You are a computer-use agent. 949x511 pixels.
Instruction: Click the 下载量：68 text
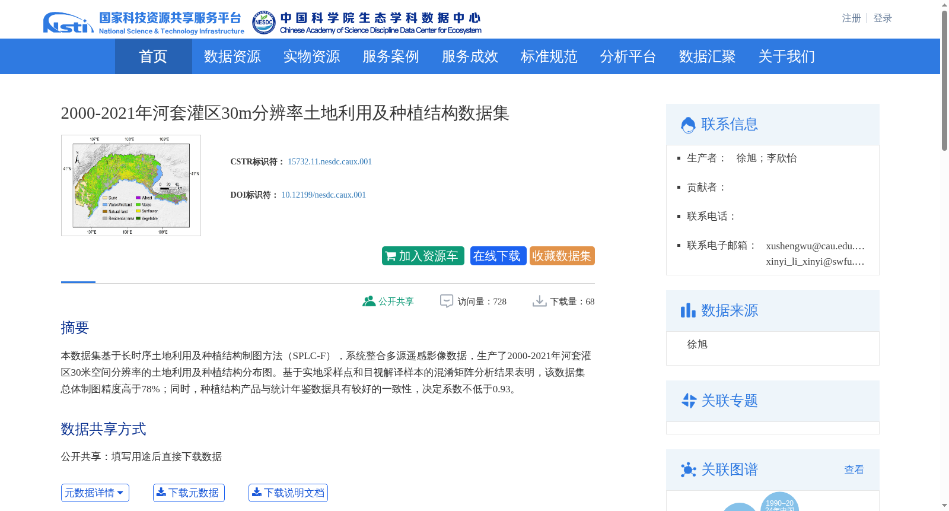pos(572,301)
